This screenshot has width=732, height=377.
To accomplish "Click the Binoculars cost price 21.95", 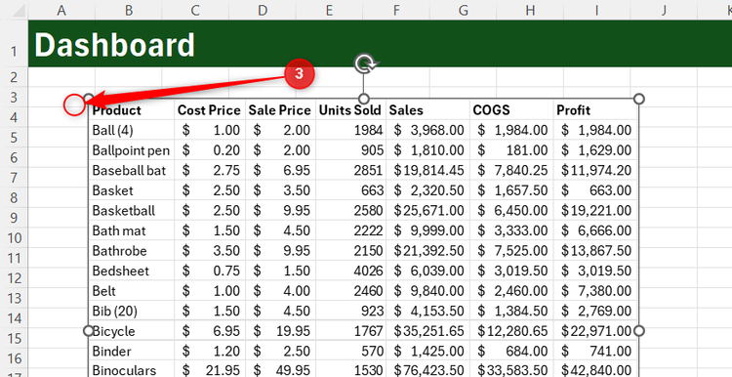I will click(223, 371).
